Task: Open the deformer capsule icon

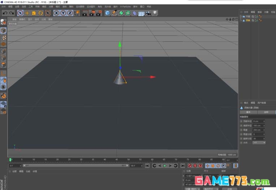Action: tap(135, 13)
